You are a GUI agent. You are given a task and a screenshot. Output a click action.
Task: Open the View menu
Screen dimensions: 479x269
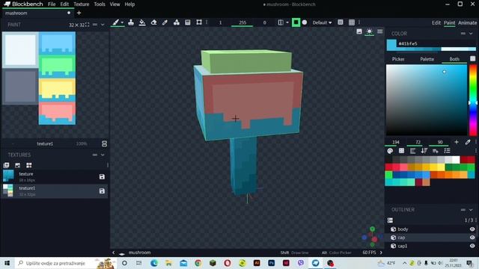[x=115, y=4]
